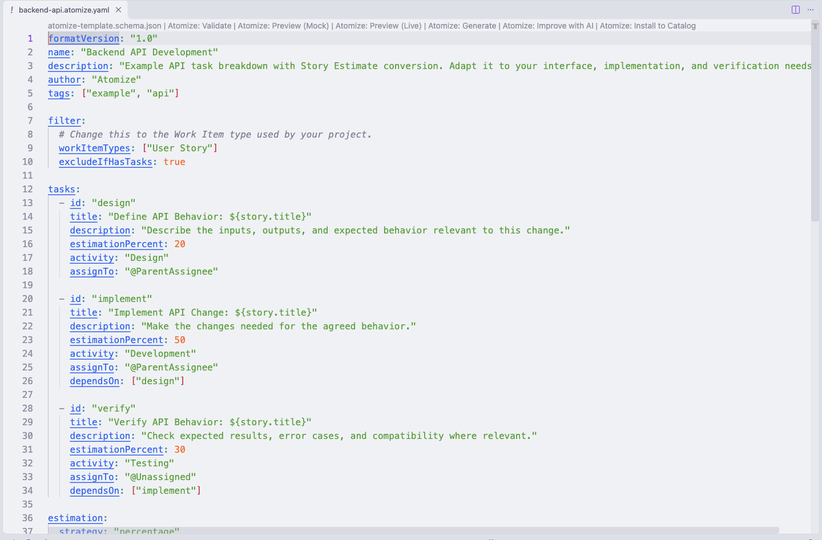
Task: Click line number 36 in the gutter
Action: 27,518
